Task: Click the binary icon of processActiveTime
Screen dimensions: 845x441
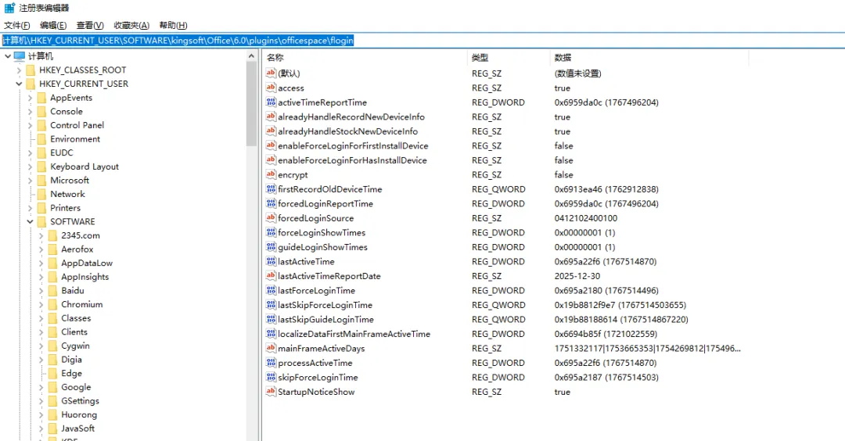Action: coord(271,362)
